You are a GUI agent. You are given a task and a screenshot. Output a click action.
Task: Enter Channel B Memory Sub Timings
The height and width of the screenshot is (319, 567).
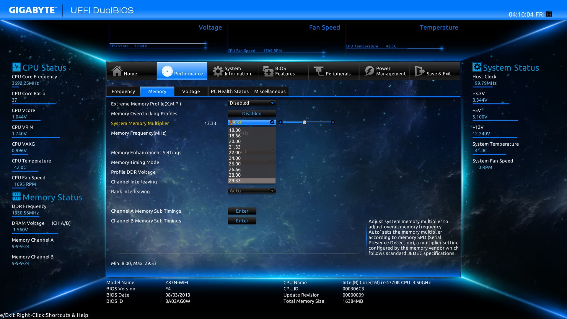click(x=242, y=221)
